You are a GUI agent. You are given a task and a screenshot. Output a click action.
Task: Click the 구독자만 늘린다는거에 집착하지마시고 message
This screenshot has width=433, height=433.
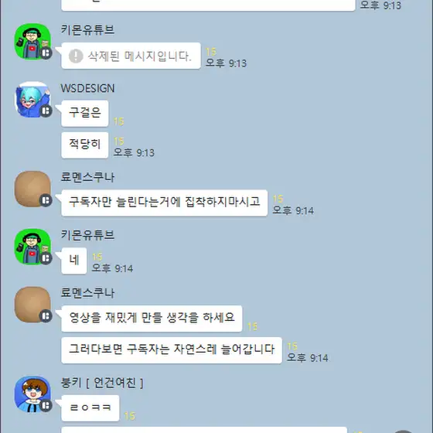pyautogui.click(x=164, y=203)
